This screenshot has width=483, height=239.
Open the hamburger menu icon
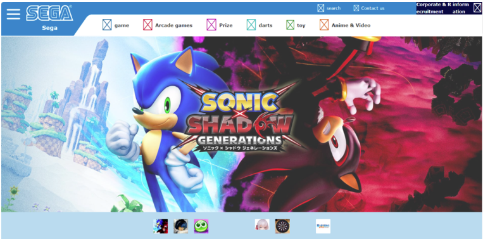tap(13, 14)
